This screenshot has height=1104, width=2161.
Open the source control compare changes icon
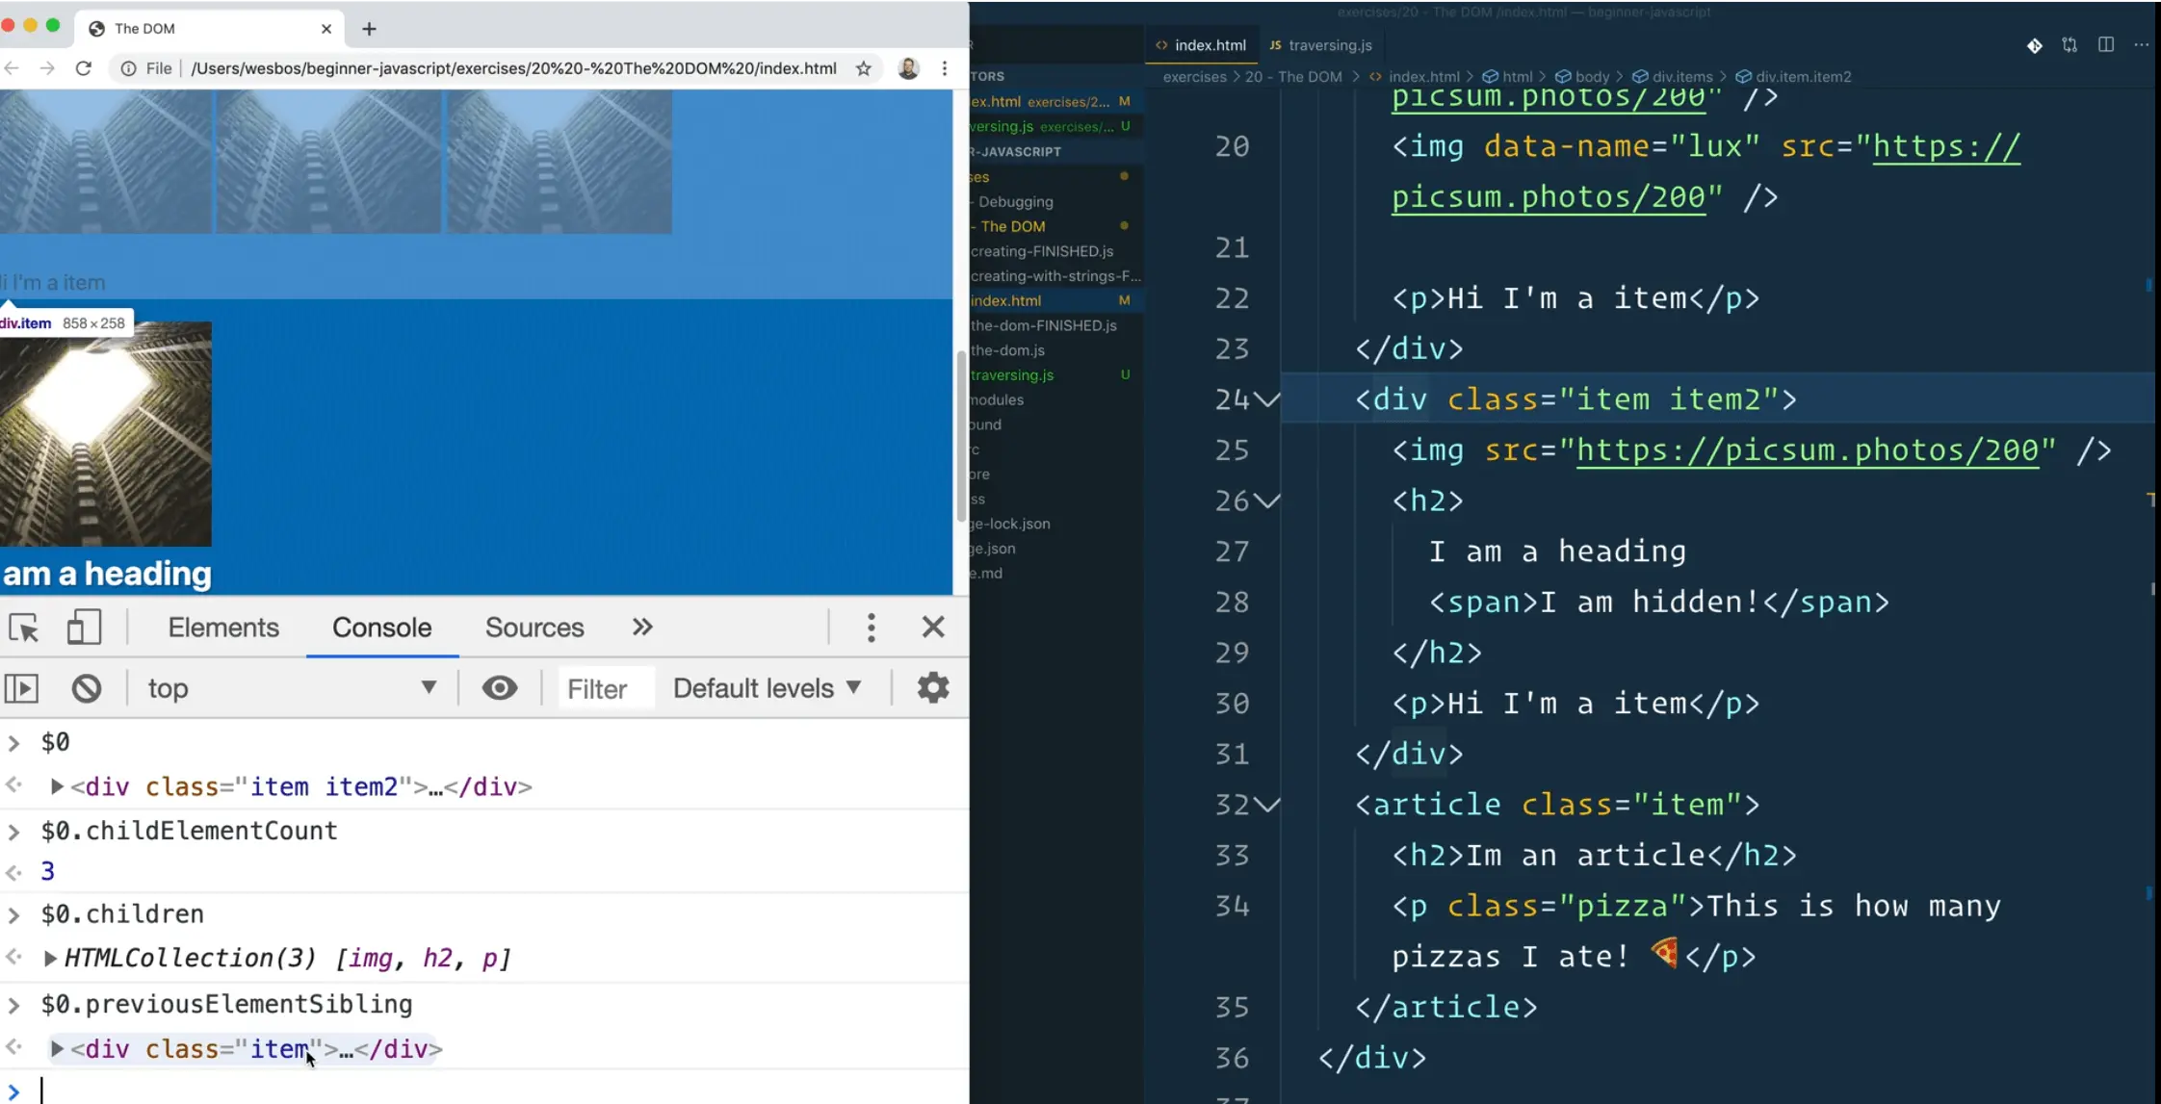click(x=2070, y=45)
